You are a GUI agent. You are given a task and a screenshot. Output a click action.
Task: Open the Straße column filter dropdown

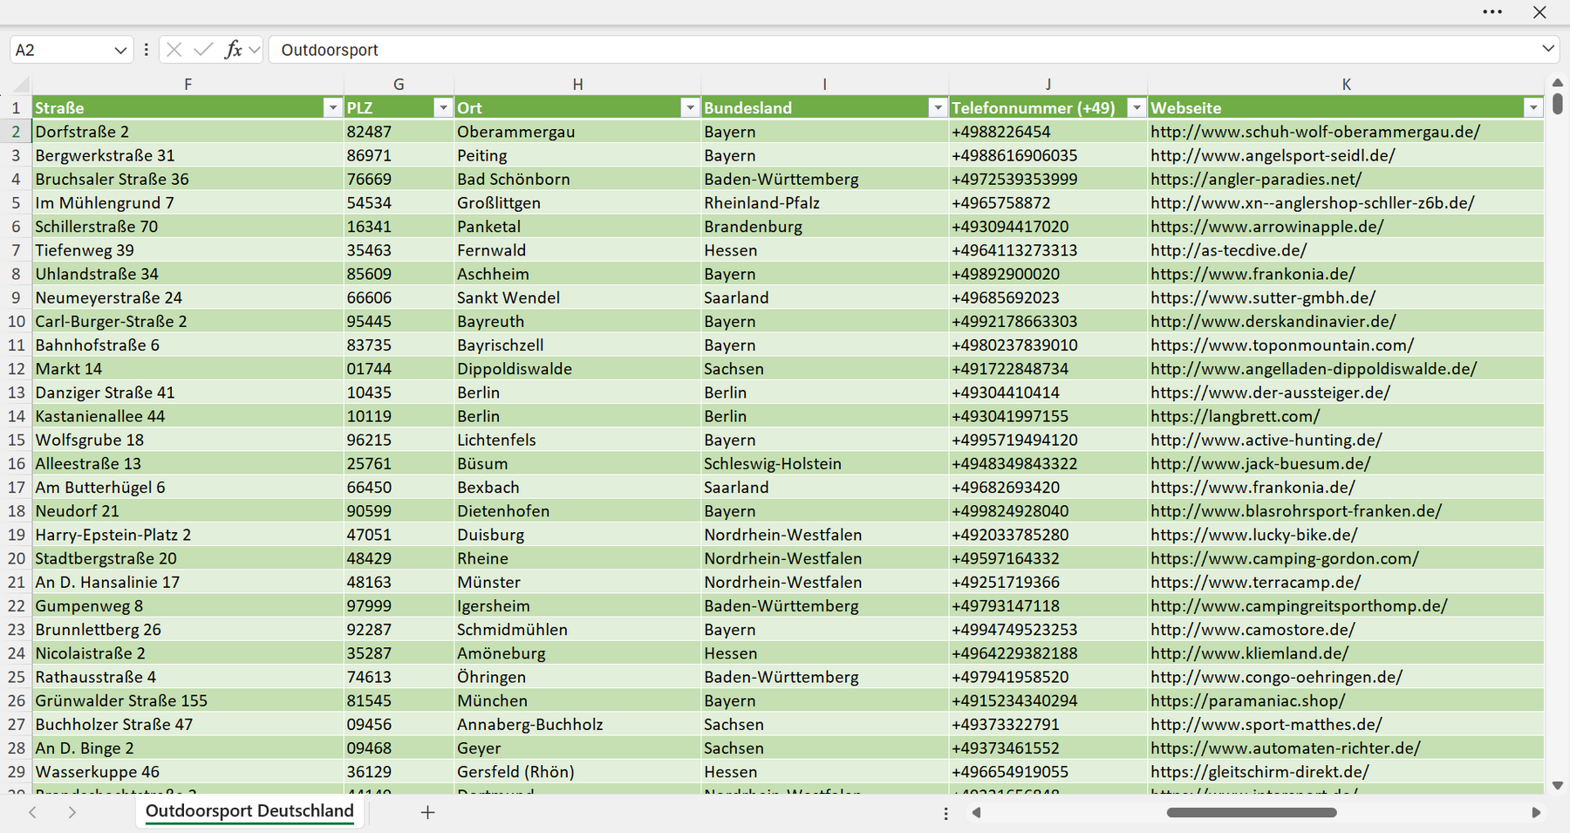[331, 107]
